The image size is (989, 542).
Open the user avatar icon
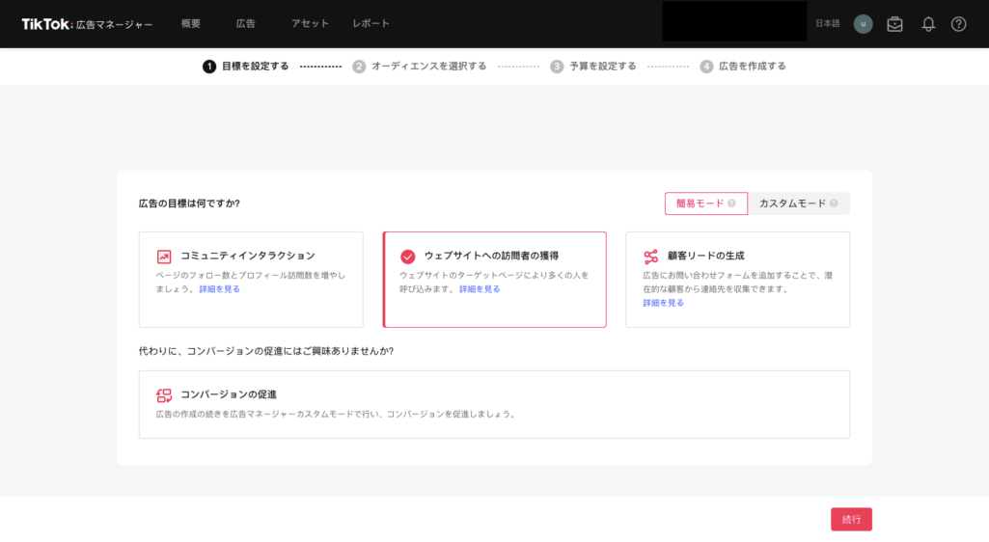[863, 24]
